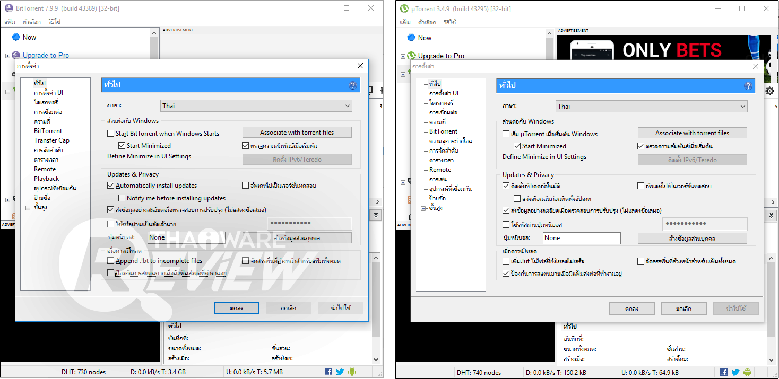Toggle Start Minimized in BitTorrent settings

click(122, 145)
